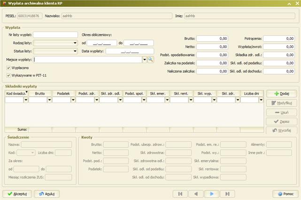
Task: Click the Liczba dni column header
Action: tap(252, 93)
